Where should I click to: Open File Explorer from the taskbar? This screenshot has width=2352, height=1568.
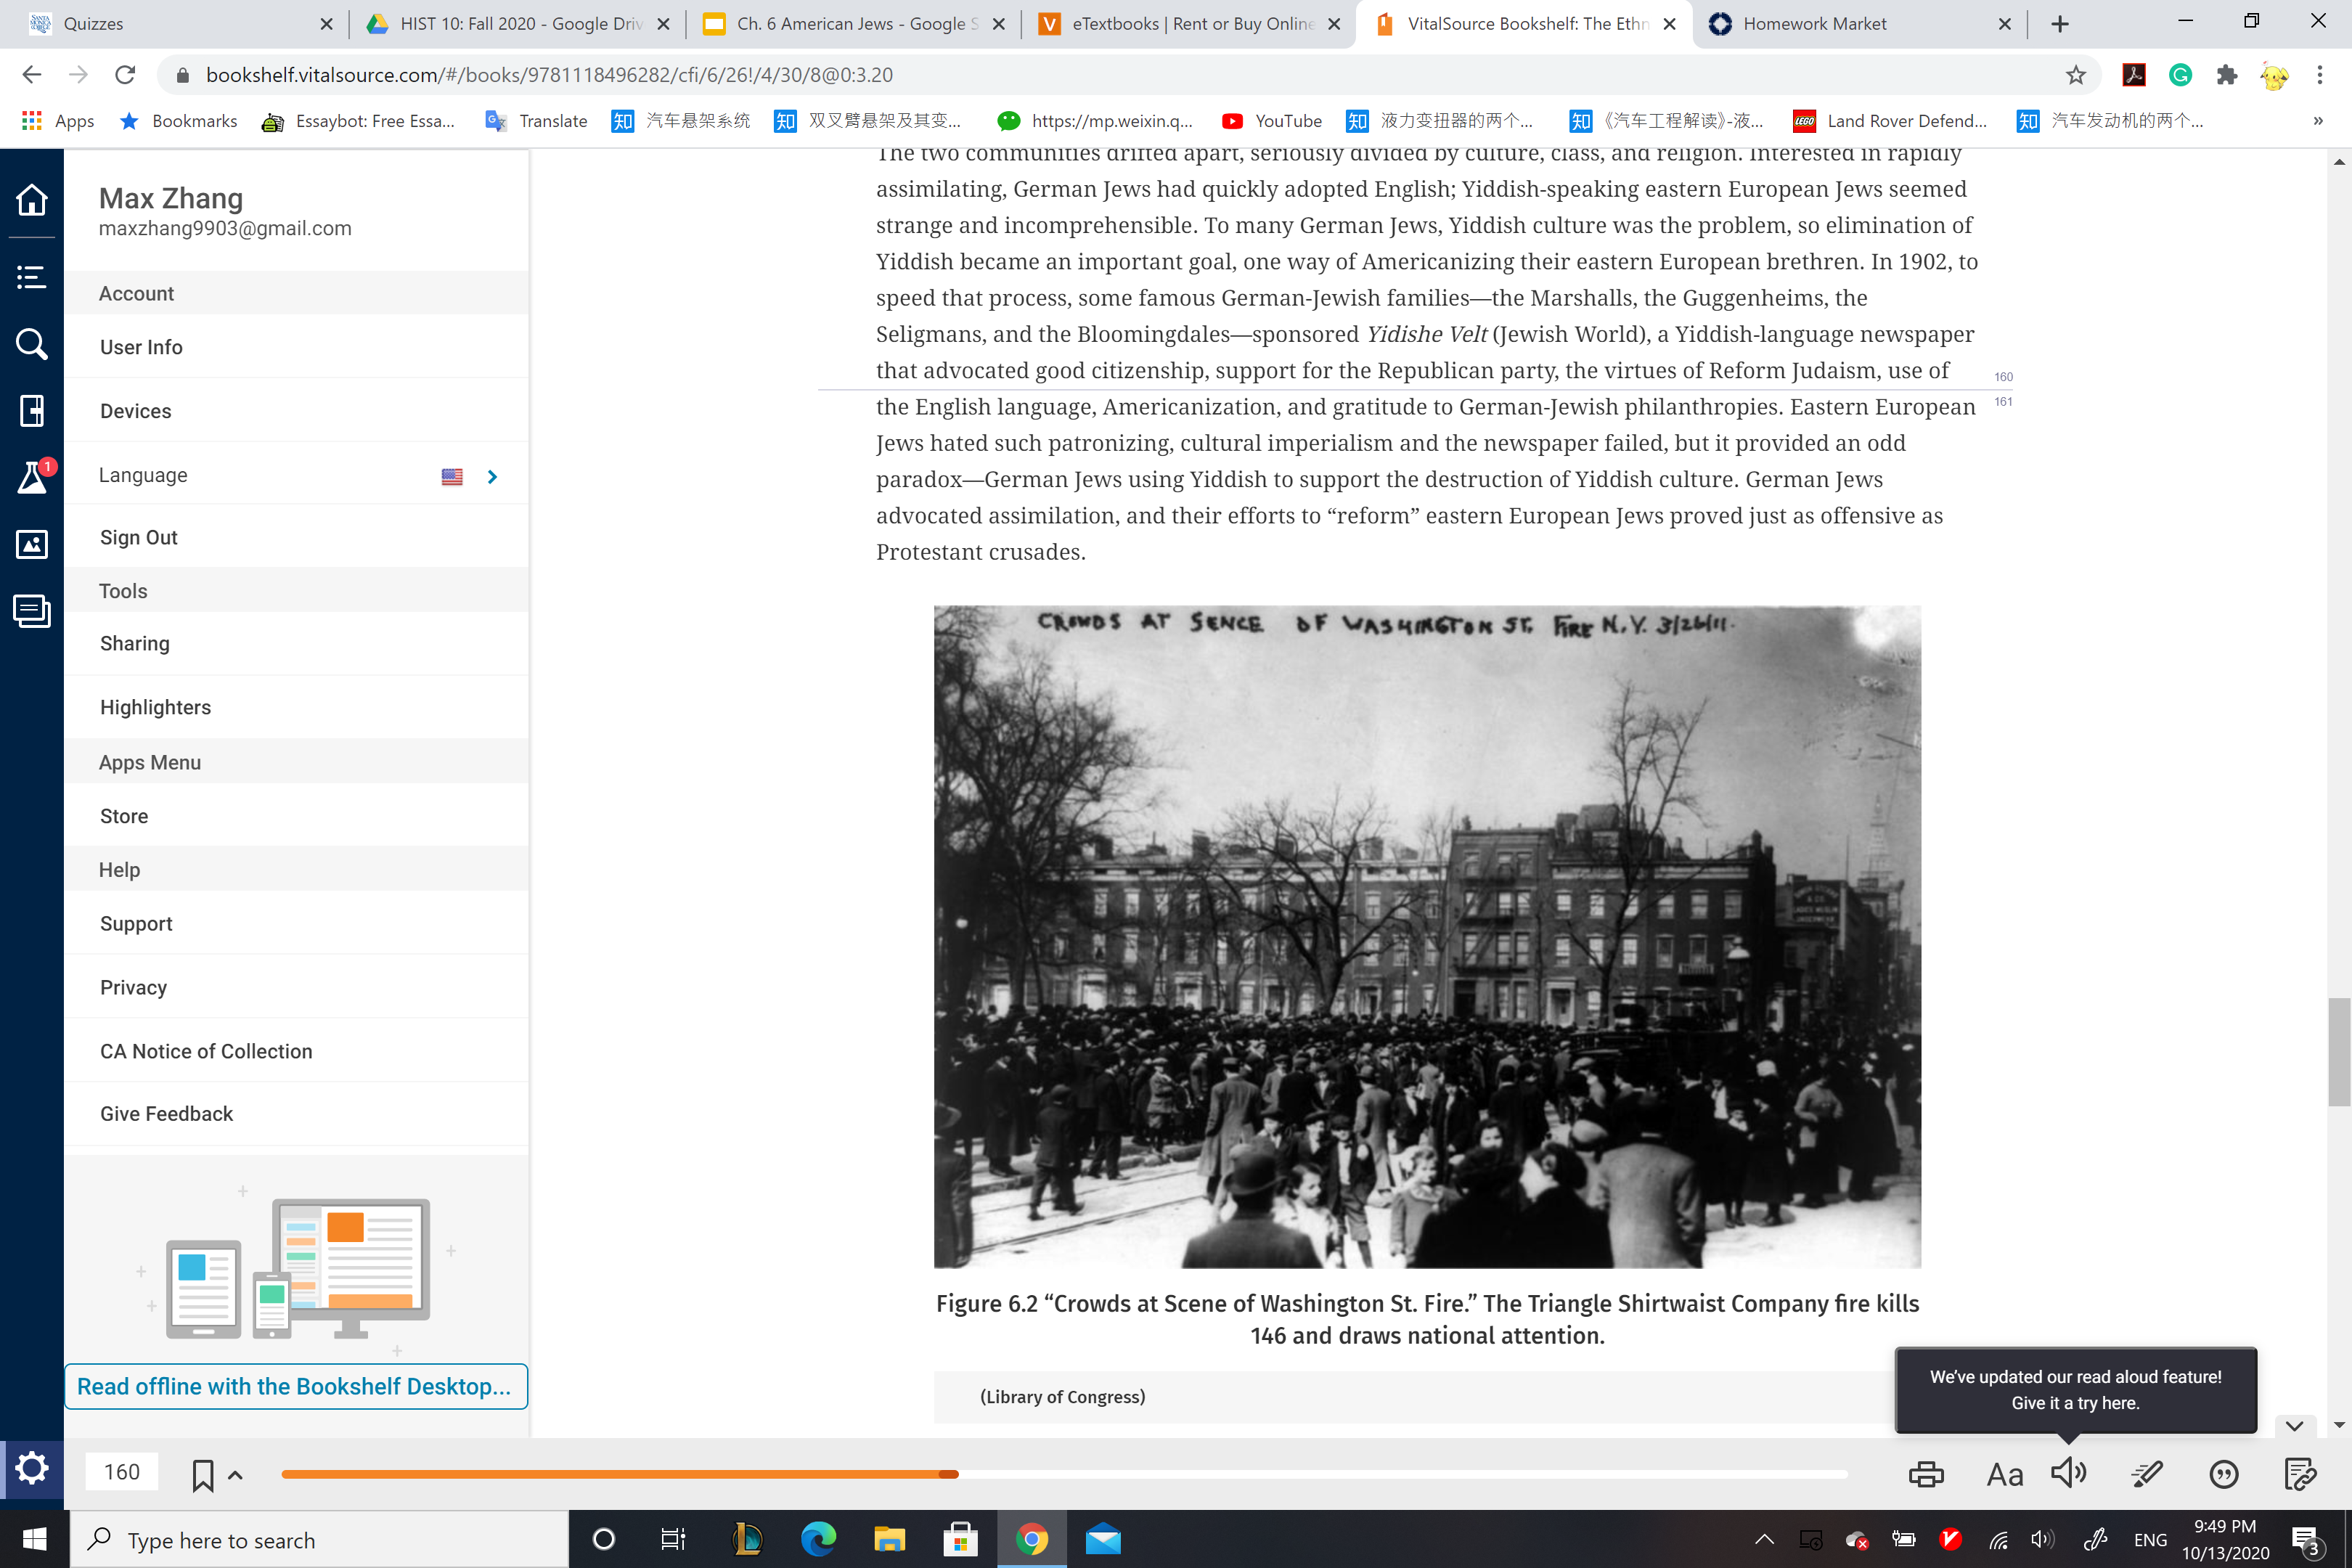(x=889, y=1539)
